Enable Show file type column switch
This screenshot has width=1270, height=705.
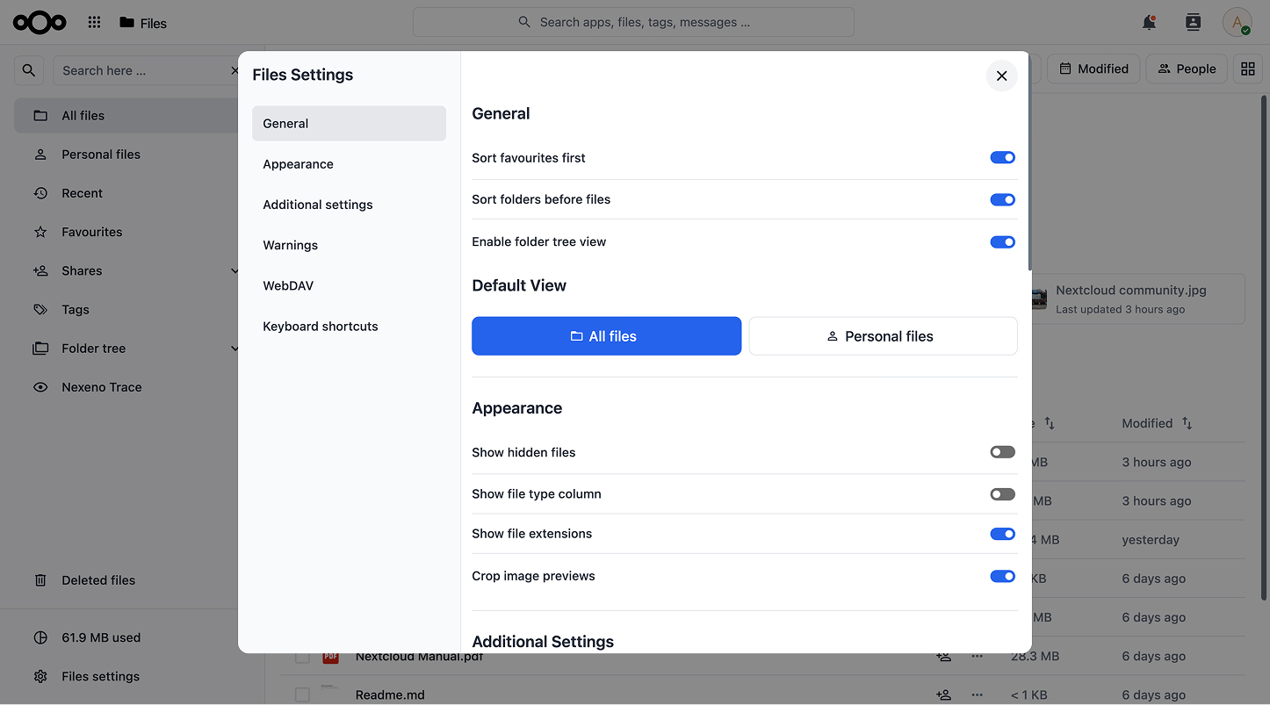coord(1003,494)
